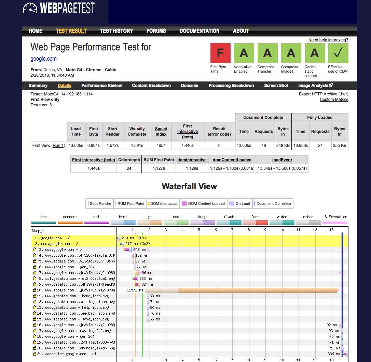Click the Compress Images A grade box
Viewport: 371px width, 362px height.
(x=291, y=53)
